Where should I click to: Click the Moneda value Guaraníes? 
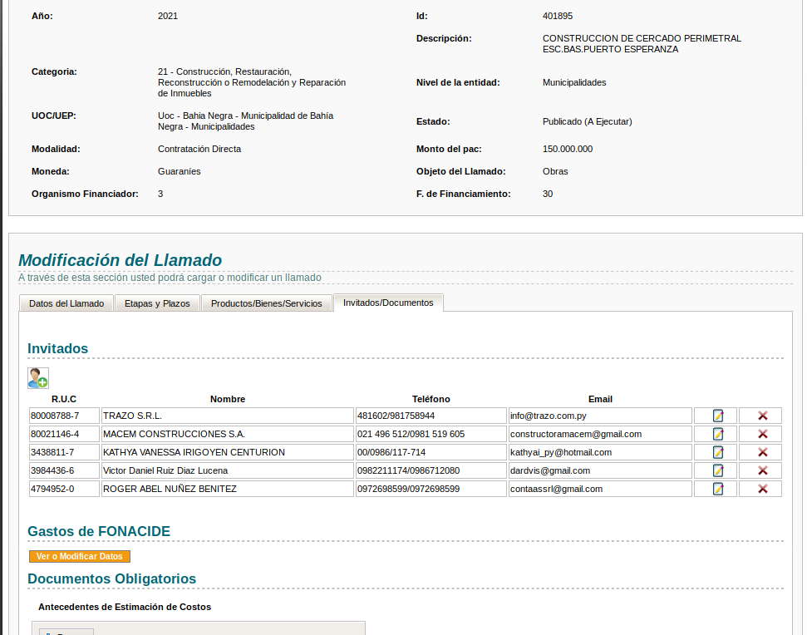tap(180, 171)
